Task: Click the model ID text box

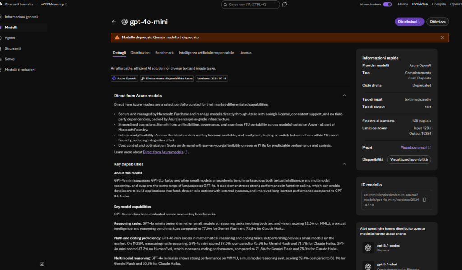Action: coord(397,200)
